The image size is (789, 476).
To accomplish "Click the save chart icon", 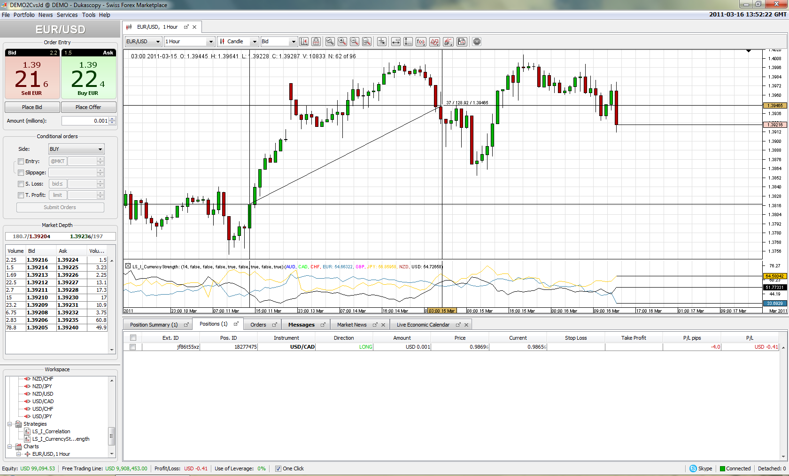I will (x=462, y=42).
